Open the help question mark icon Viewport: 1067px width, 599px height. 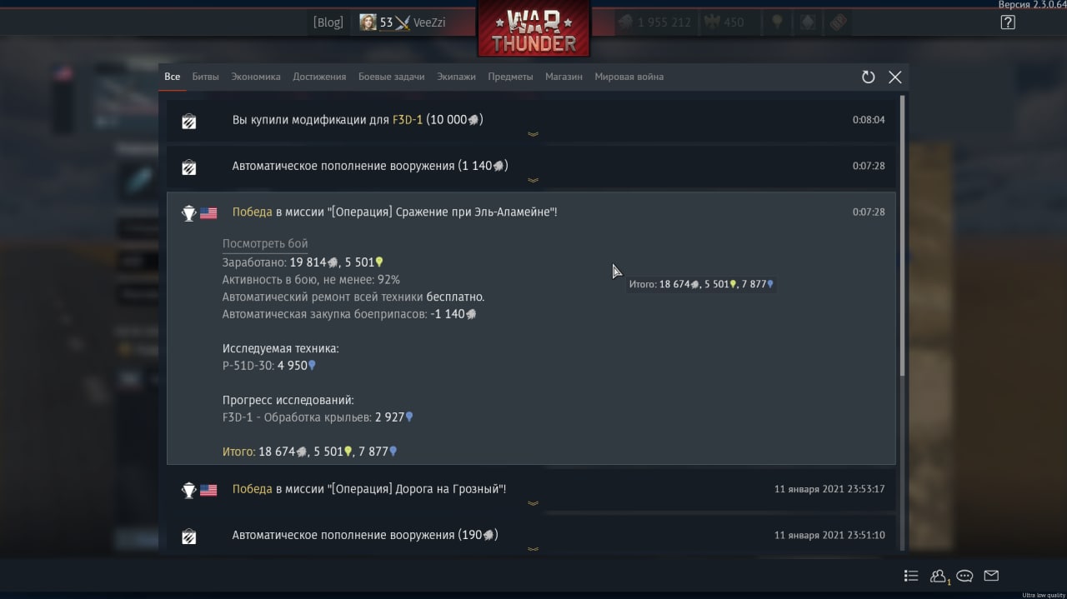point(1008,22)
